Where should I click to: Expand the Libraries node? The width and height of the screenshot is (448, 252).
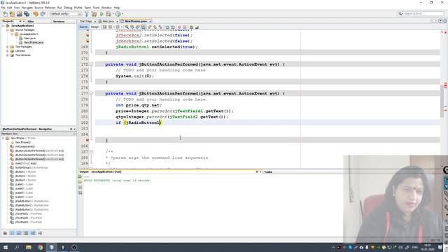coord(8,51)
